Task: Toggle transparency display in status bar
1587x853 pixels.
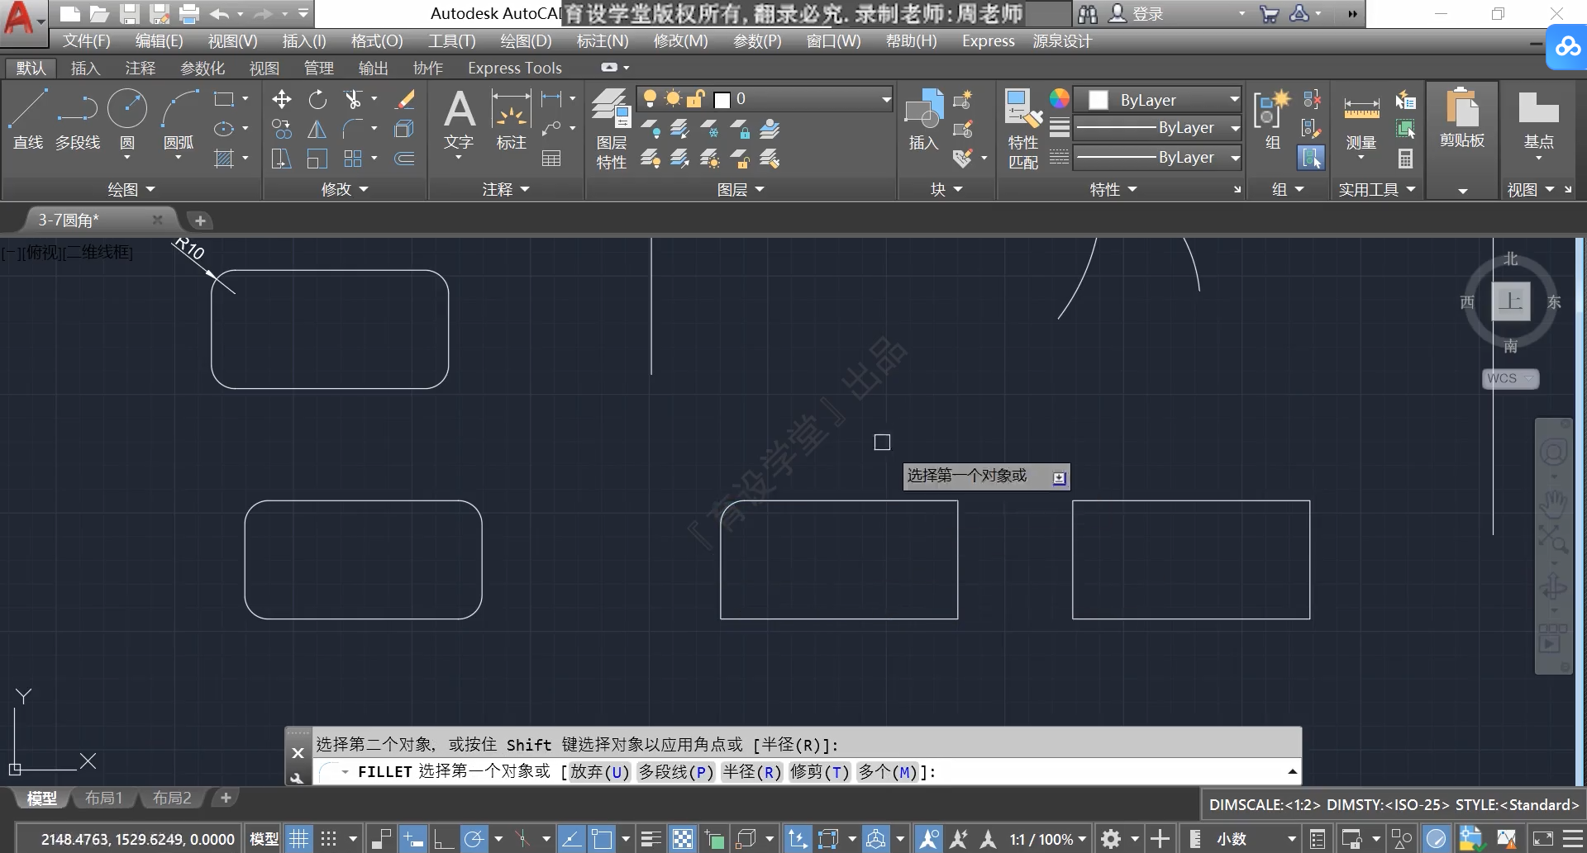Action: 683,839
